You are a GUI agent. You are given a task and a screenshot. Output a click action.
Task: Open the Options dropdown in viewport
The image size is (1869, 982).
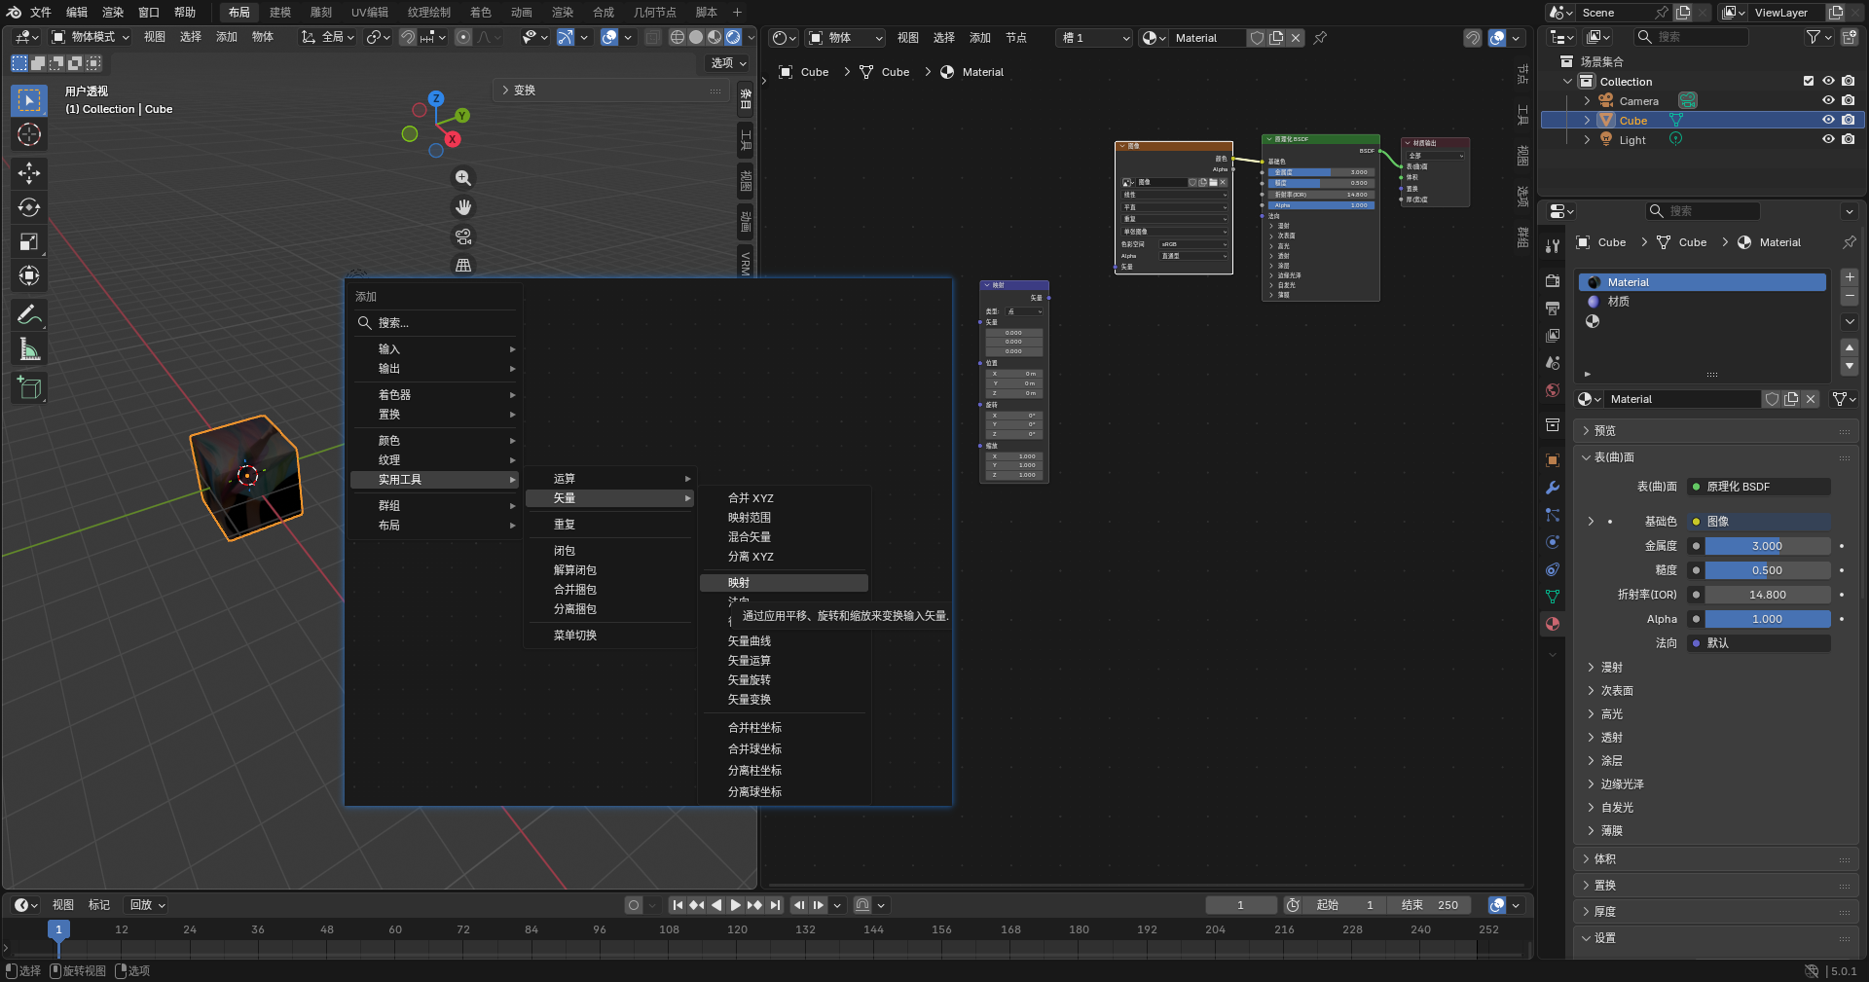[728, 63]
